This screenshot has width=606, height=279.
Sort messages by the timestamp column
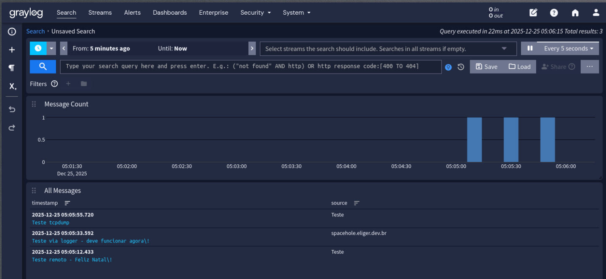(x=67, y=203)
